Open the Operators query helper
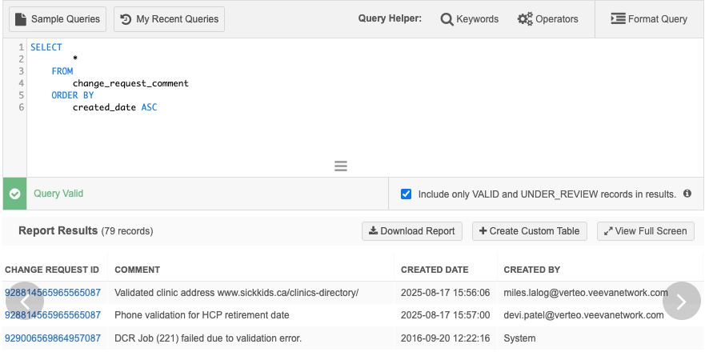Image resolution: width=705 pixels, height=352 pixels. 548,19
